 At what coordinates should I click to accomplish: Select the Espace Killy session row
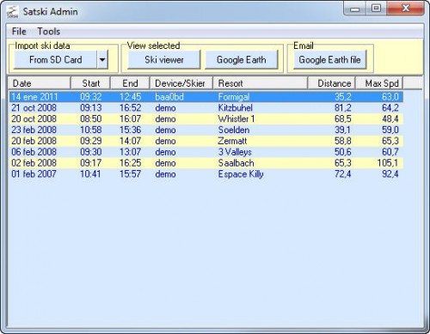[x=206, y=174]
